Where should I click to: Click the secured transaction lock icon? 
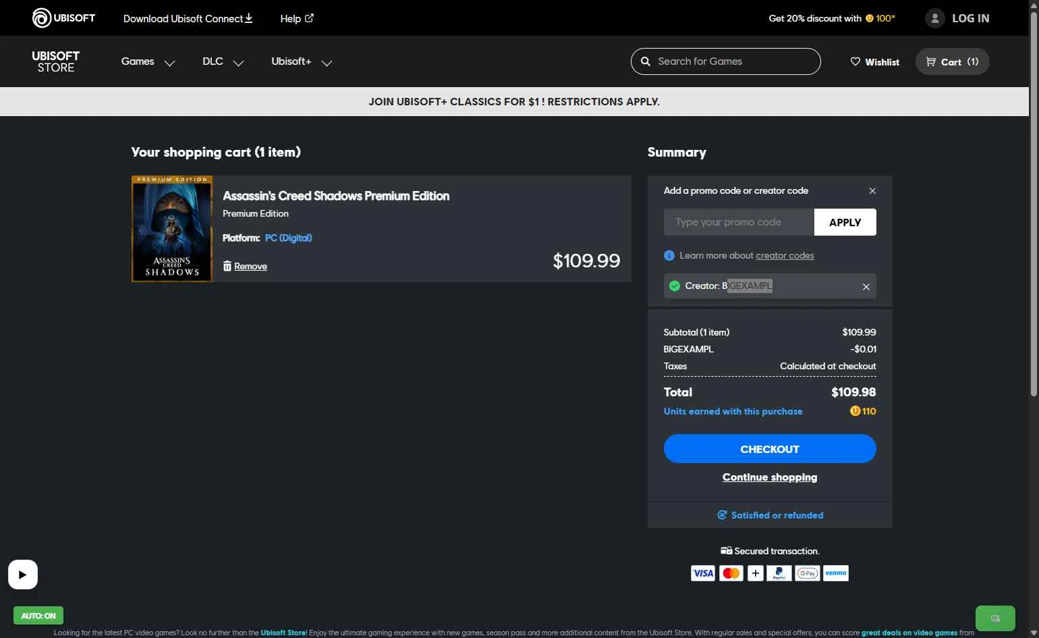coord(726,551)
